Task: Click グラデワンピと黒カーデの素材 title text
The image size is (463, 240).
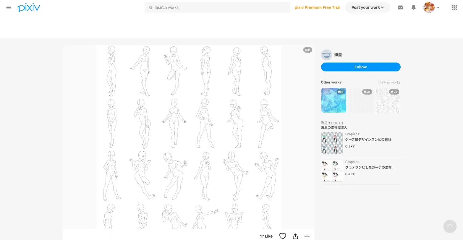Action: pos(369,167)
